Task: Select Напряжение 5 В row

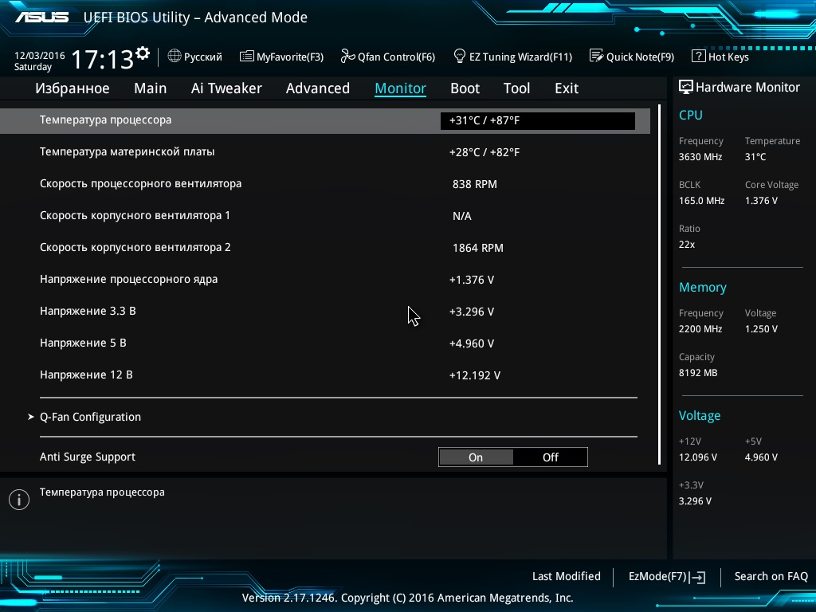Action: [x=325, y=343]
